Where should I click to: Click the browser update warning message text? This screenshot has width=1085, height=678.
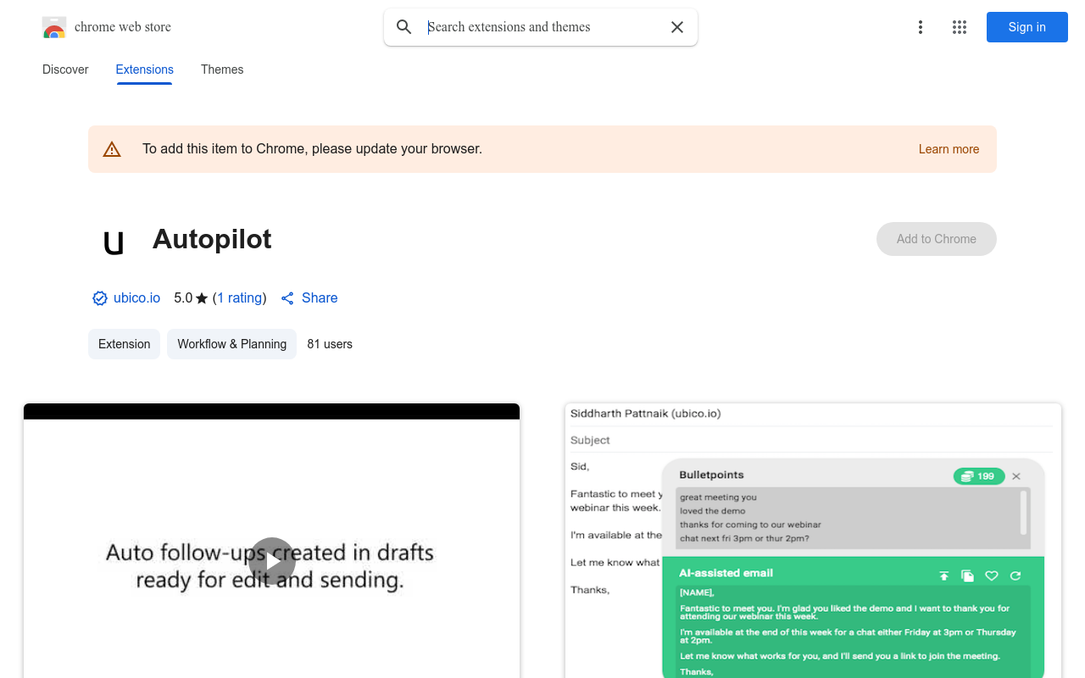312,149
